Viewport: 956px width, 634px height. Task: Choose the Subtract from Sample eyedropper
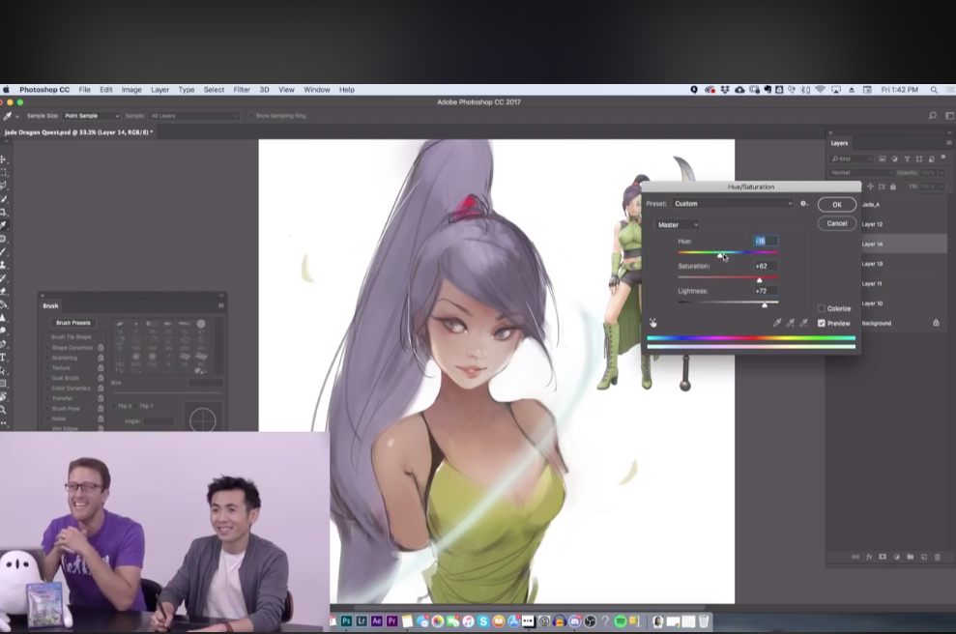804,323
